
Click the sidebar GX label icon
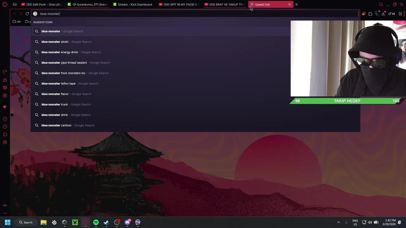click(x=5, y=205)
